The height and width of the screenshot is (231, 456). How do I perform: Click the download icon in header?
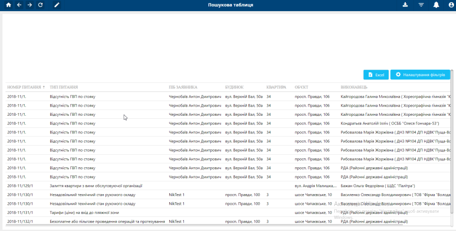pos(405,5)
